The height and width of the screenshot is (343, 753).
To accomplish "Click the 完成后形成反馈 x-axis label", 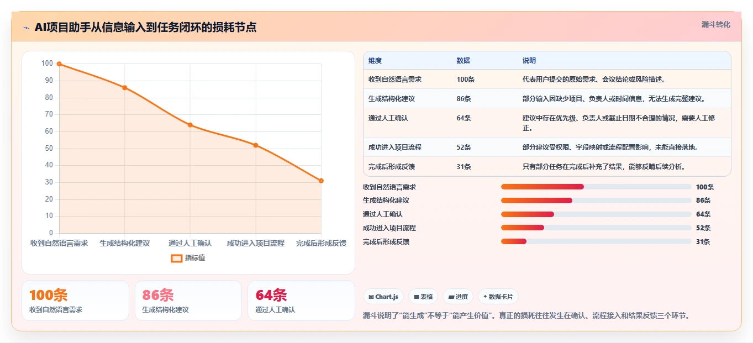I will coord(321,243).
